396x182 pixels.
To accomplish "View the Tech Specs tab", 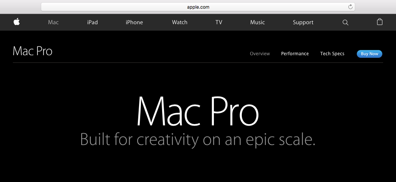I will [332, 54].
